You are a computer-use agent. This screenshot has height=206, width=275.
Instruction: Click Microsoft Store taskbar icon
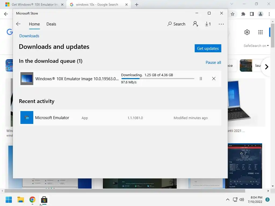click(44, 200)
